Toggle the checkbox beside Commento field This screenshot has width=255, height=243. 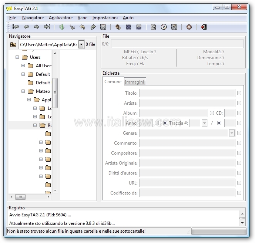click(239, 143)
